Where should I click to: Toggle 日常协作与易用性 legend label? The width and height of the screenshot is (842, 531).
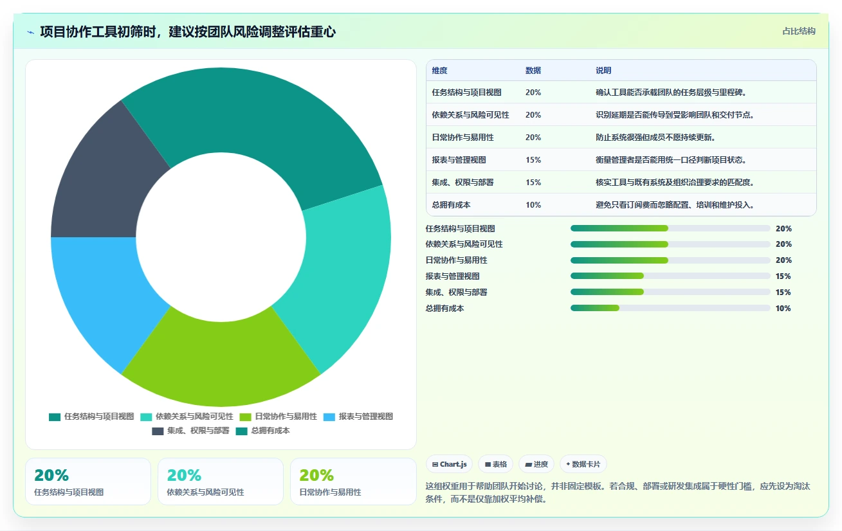tap(286, 417)
